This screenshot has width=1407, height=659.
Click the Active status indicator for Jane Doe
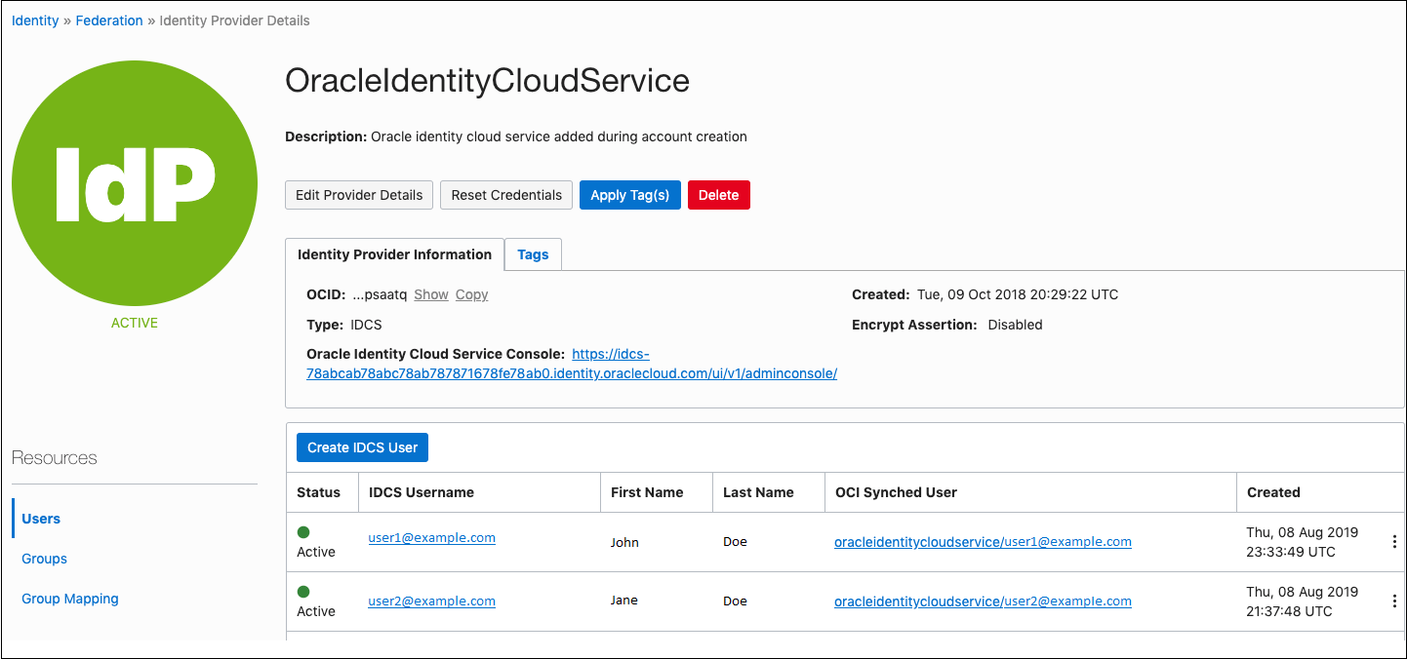[303, 593]
